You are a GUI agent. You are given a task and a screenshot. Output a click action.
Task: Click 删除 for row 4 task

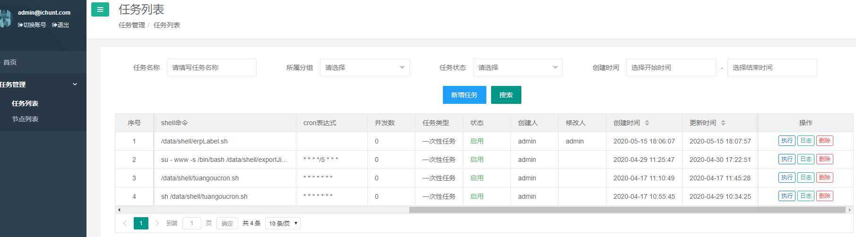click(x=825, y=196)
